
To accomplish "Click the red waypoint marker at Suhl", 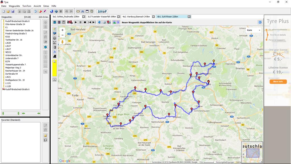I will coord(209,82).
